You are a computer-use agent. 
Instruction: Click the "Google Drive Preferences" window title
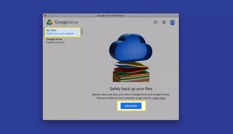pos(111,15)
